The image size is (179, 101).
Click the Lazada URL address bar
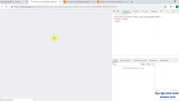coord(65,7)
